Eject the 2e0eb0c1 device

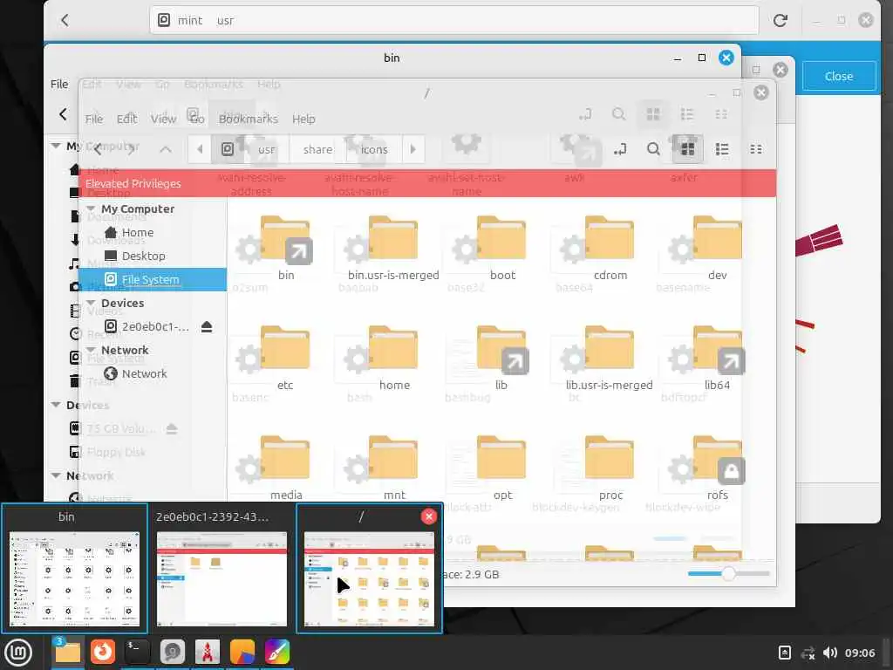207,326
